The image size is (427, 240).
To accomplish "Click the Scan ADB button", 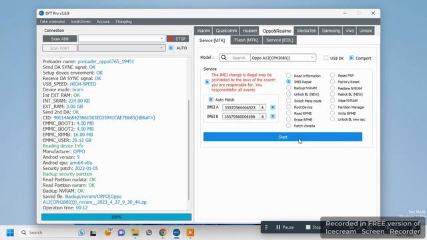I will coord(59,39).
